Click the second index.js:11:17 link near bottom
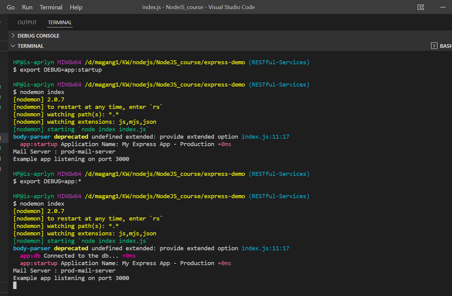This screenshot has width=452, height=296. point(265,248)
